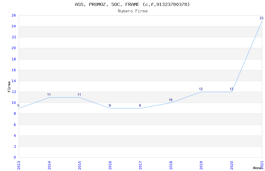Select the 2017 year label on x-axis

point(140,165)
